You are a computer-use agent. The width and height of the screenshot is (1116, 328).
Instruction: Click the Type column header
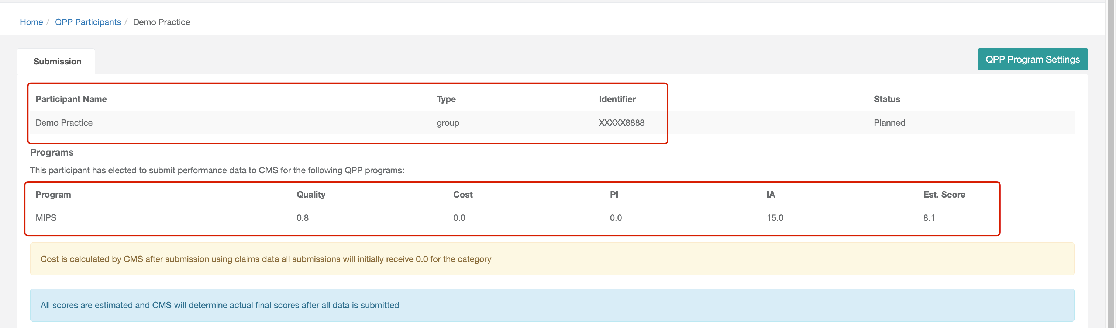[446, 99]
